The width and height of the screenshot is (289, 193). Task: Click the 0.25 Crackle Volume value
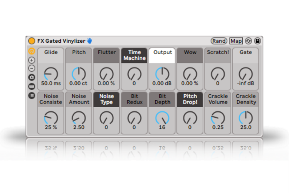pos(218,127)
